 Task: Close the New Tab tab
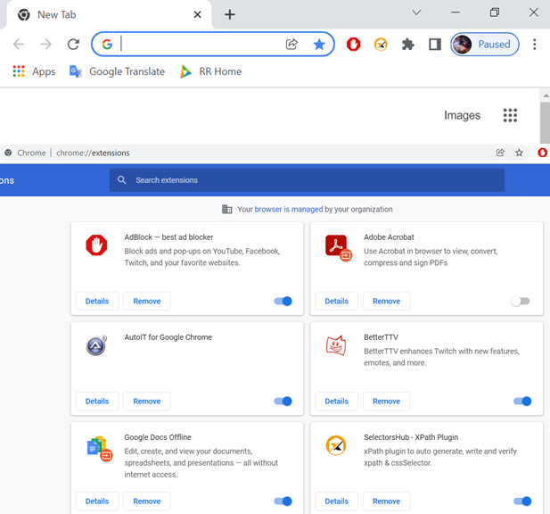(x=198, y=14)
